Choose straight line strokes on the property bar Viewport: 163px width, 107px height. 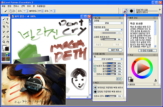click(14, 11)
